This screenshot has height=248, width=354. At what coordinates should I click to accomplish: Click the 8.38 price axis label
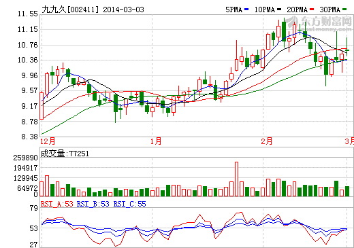29,137
